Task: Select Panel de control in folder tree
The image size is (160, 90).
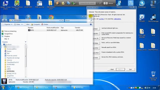Action: pos(11,55)
